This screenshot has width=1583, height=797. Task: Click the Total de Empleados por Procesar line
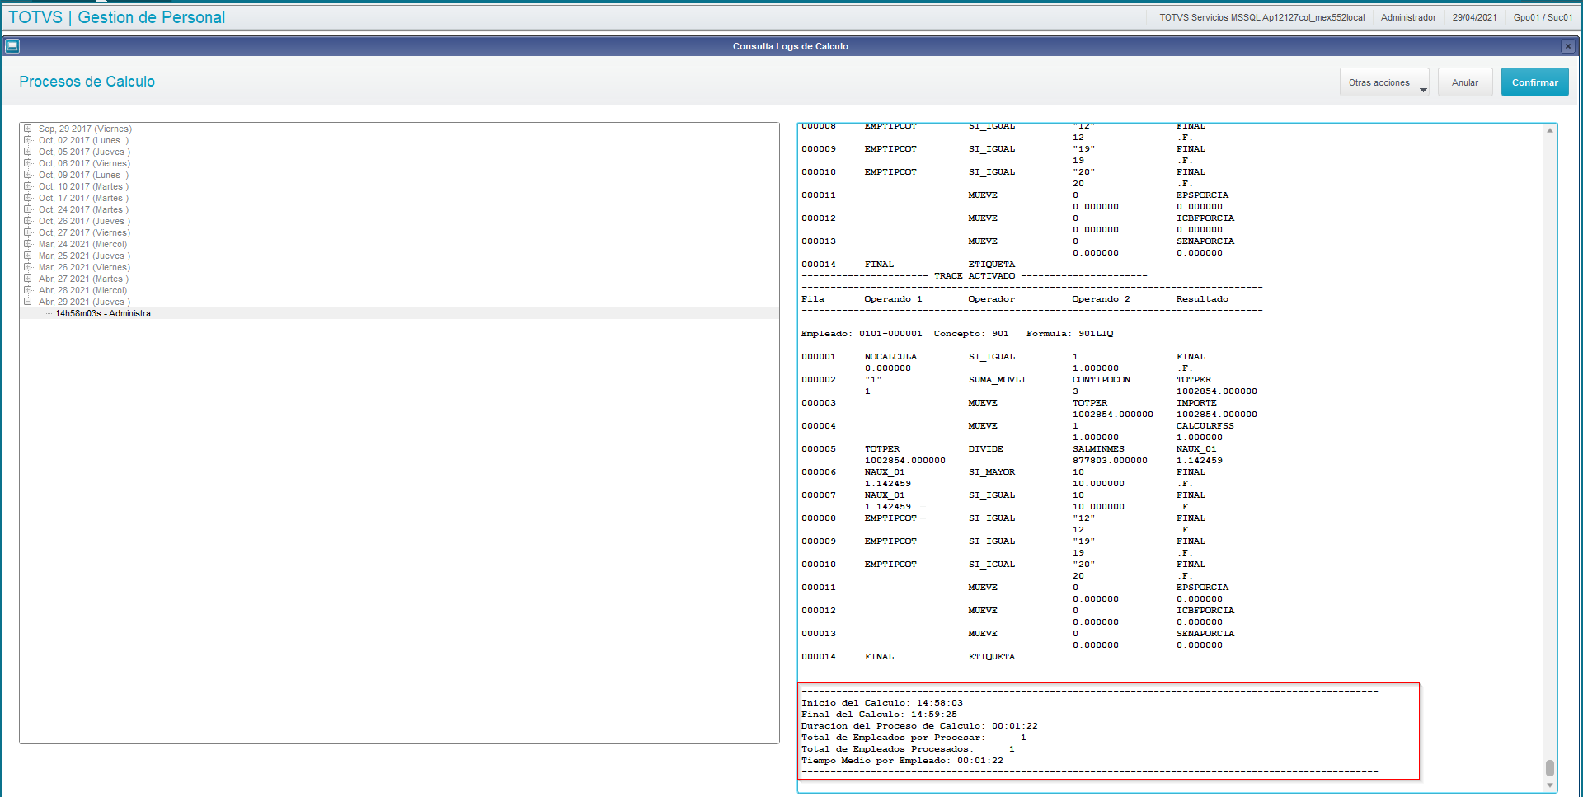pyautogui.click(x=914, y=738)
